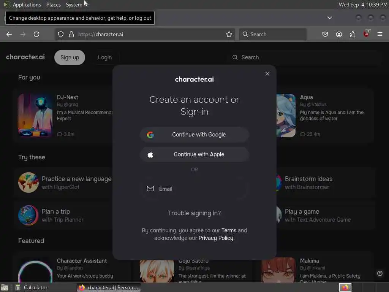Screen dimensions: 389x292
Task: Open the Aqua character avatar
Action: pos(286,115)
